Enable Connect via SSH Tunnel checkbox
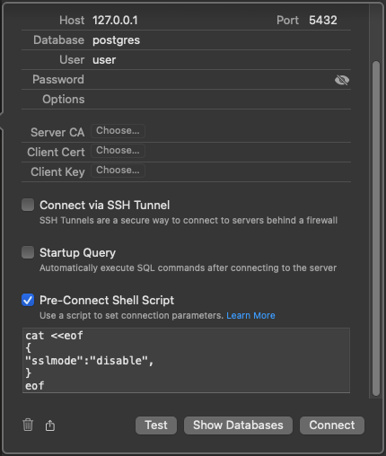This screenshot has height=456, width=386. click(28, 205)
